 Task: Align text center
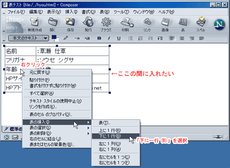click(x=182, y=38)
